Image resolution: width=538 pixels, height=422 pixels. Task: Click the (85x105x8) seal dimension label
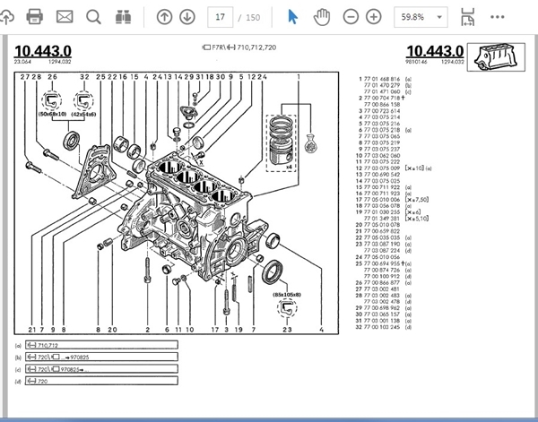click(x=287, y=295)
